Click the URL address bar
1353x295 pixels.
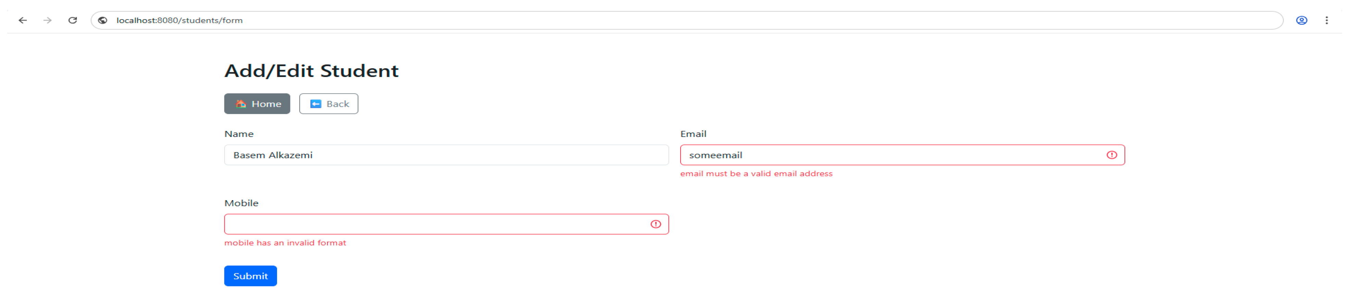(x=683, y=21)
